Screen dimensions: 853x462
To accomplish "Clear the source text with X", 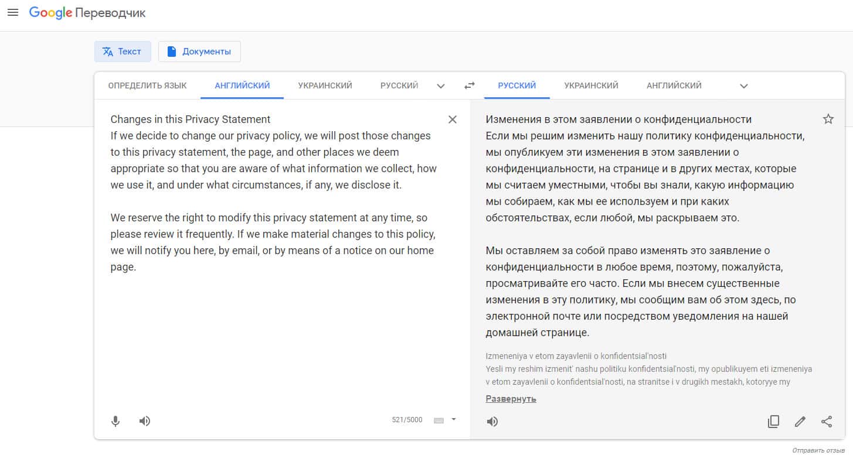I will tap(453, 119).
